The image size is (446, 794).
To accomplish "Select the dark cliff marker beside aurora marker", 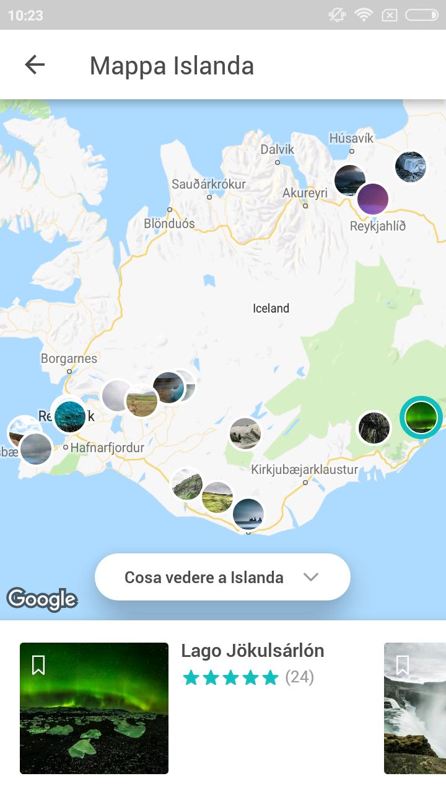I will pyautogui.click(x=375, y=428).
